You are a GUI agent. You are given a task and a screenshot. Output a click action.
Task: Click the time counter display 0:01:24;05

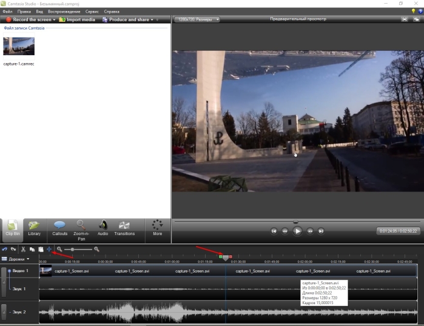click(x=399, y=231)
